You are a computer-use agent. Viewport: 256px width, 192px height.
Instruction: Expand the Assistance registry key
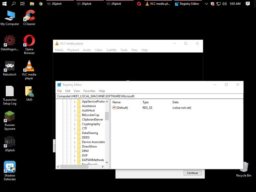[x=74, y=106]
